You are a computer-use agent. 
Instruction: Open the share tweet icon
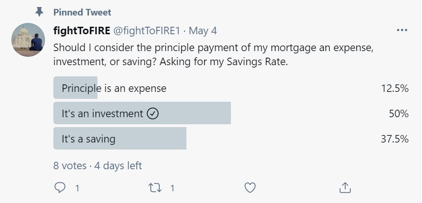pos(345,188)
